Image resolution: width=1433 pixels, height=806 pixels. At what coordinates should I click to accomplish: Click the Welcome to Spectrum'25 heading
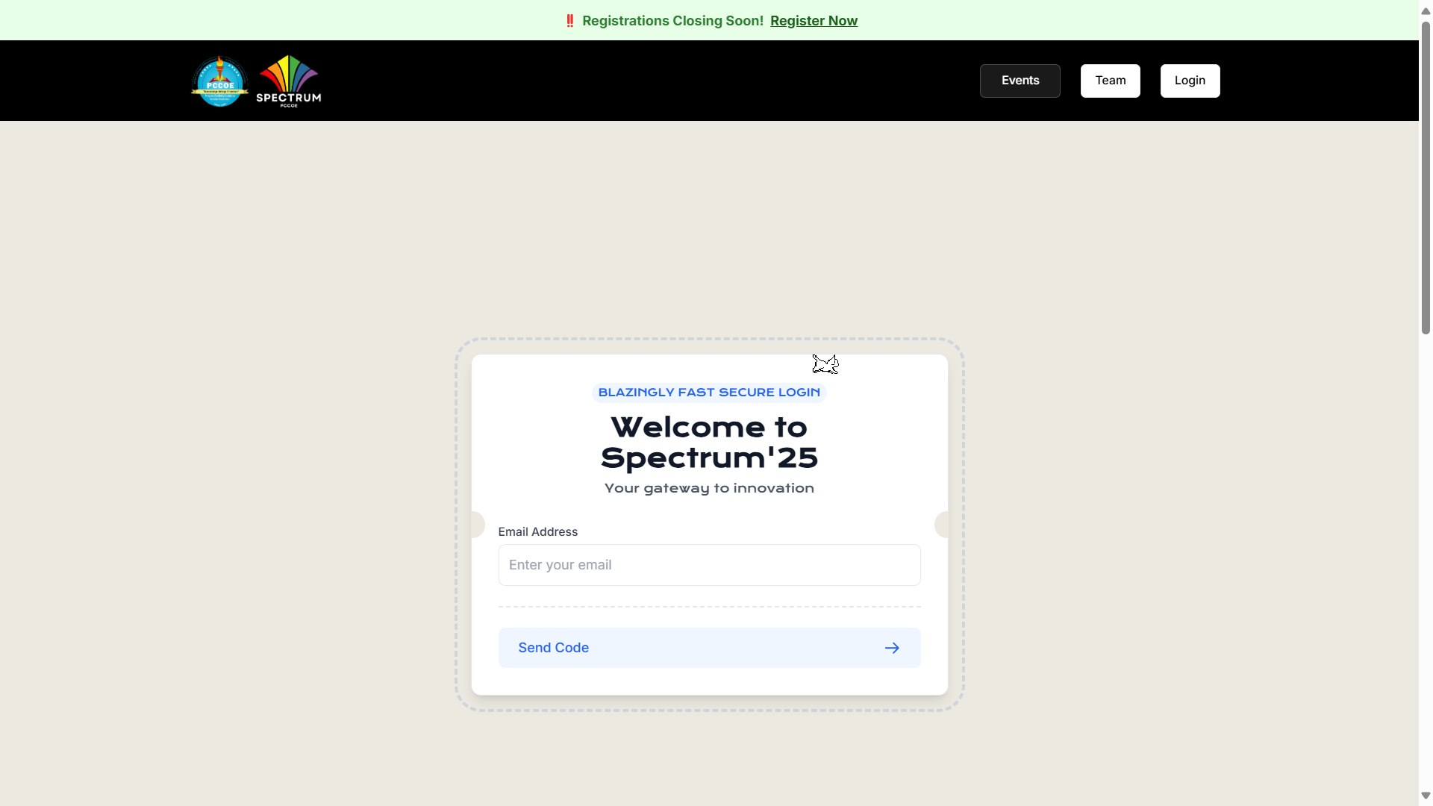click(x=709, y=442)
